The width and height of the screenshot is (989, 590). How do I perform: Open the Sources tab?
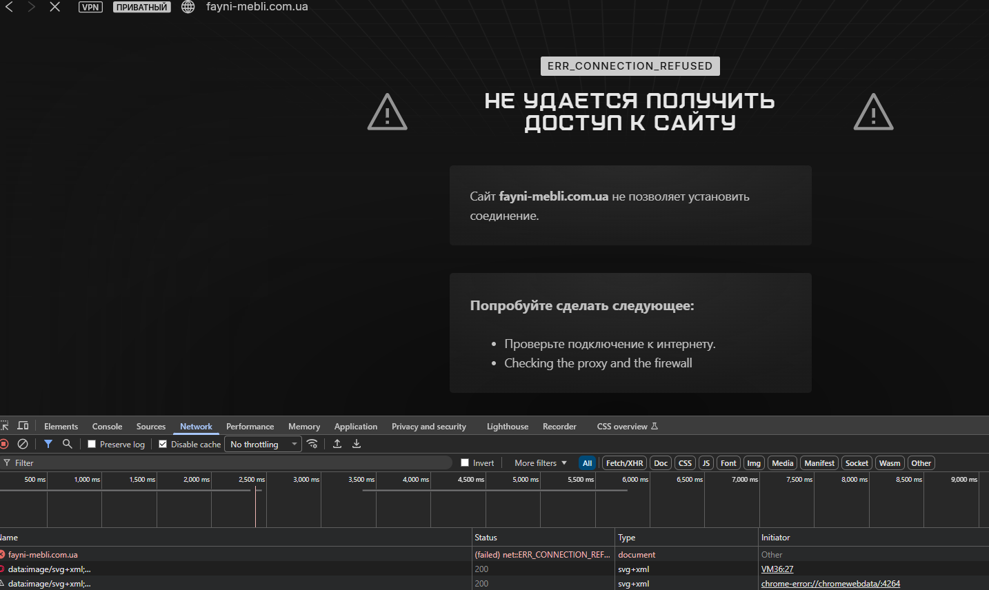pos(151,427)
